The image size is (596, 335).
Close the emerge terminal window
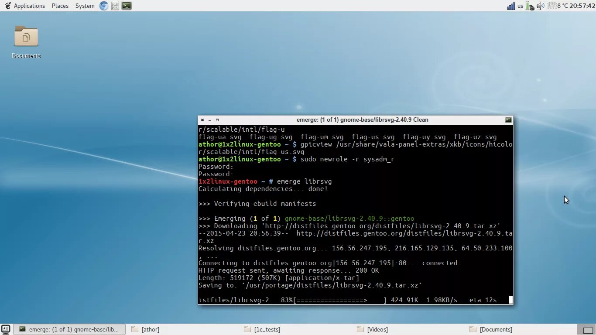[x=202, y=120]
